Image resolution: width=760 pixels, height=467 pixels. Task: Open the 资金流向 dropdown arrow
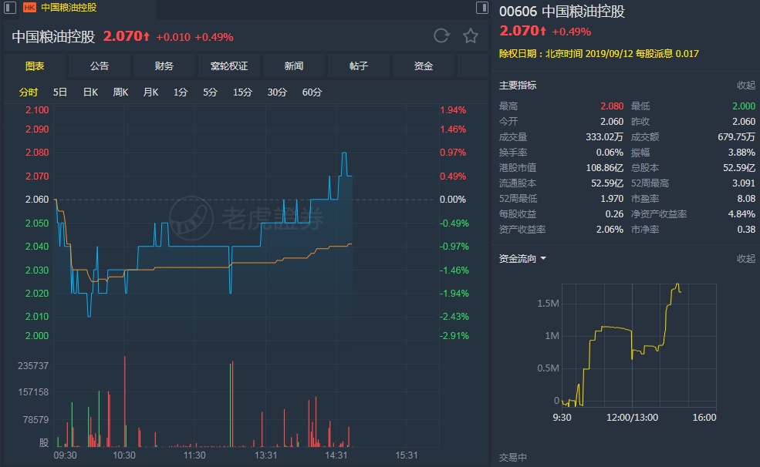(543, 258)
